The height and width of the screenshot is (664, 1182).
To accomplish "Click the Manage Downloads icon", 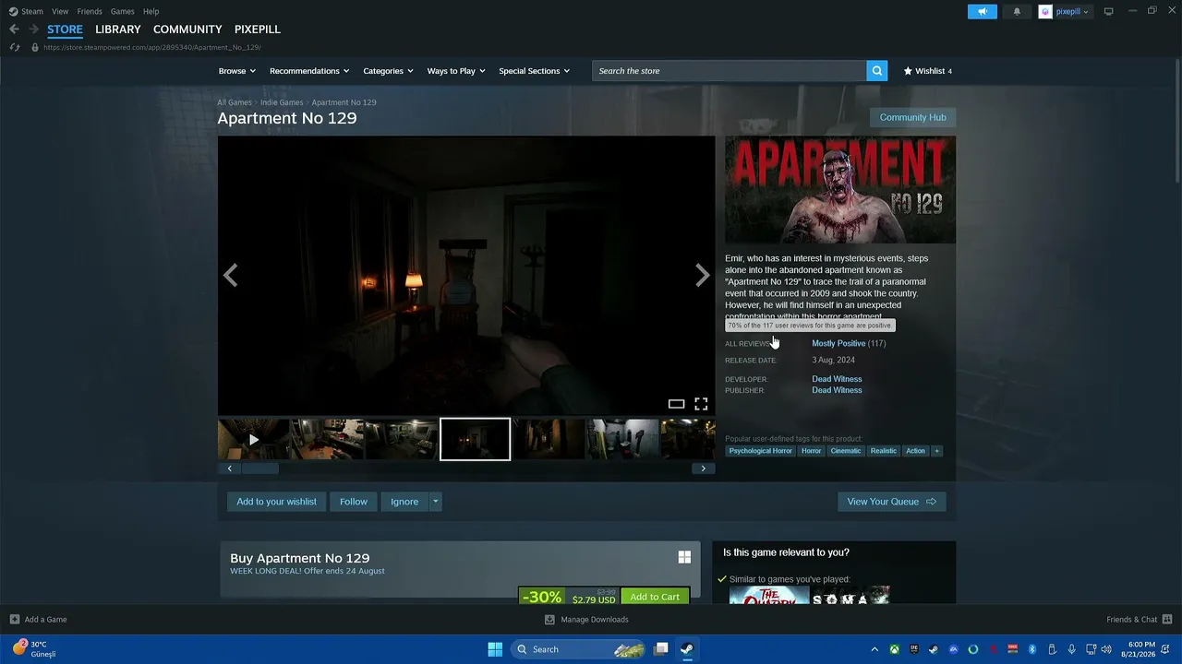I will [x=550, y=620].
